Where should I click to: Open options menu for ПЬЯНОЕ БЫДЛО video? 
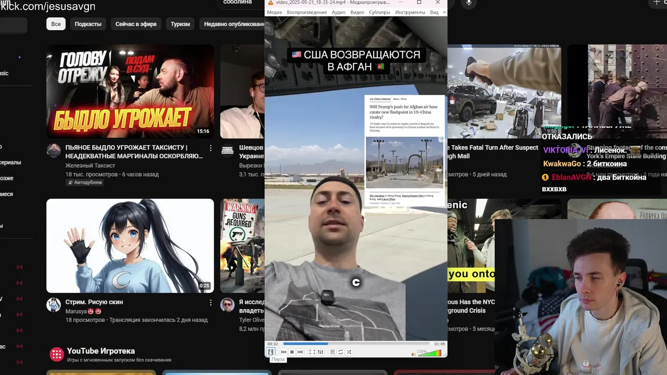pos(211,148)
